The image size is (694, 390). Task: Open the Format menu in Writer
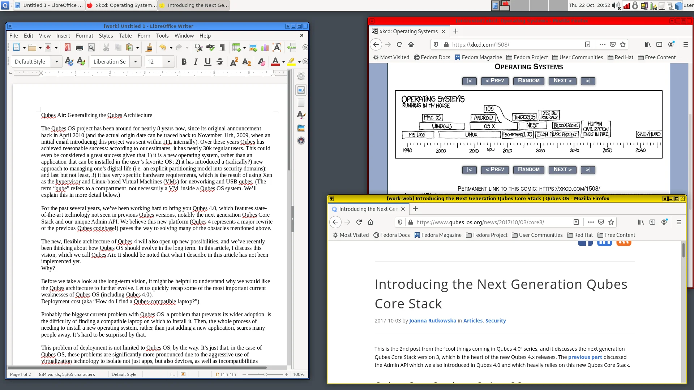click(x=84, y=35)
